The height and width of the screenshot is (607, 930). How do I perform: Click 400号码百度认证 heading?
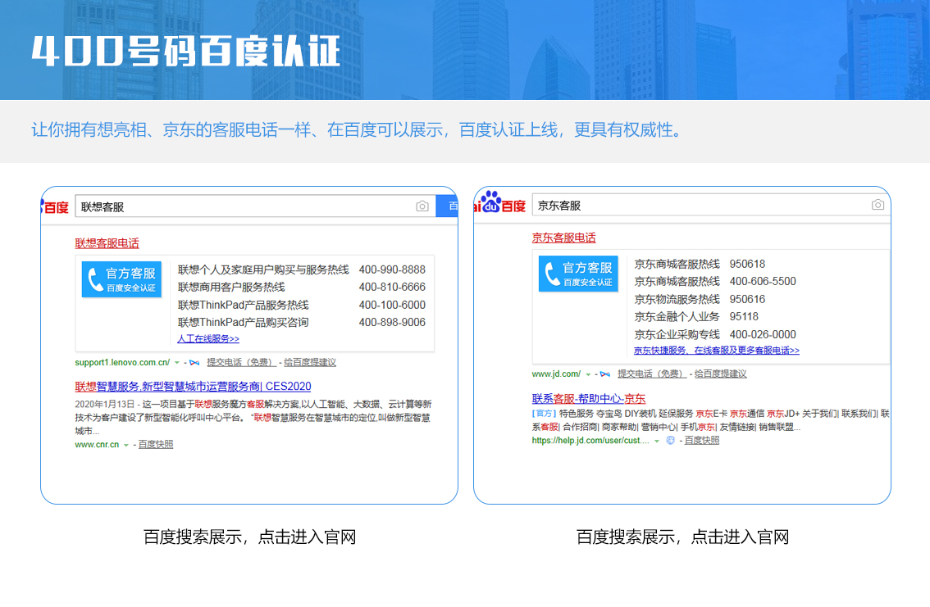coord(186,51)
